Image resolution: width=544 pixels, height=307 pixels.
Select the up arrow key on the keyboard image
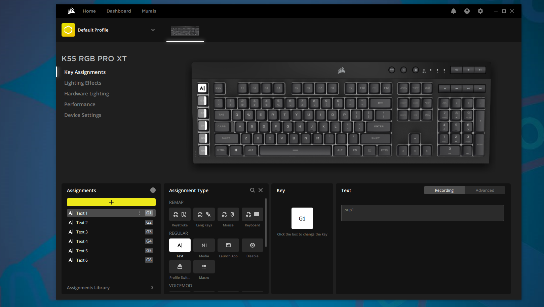[x=415, y=138]
